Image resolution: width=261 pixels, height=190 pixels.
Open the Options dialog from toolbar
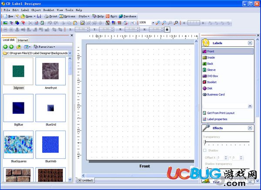(x=67, y=16)
